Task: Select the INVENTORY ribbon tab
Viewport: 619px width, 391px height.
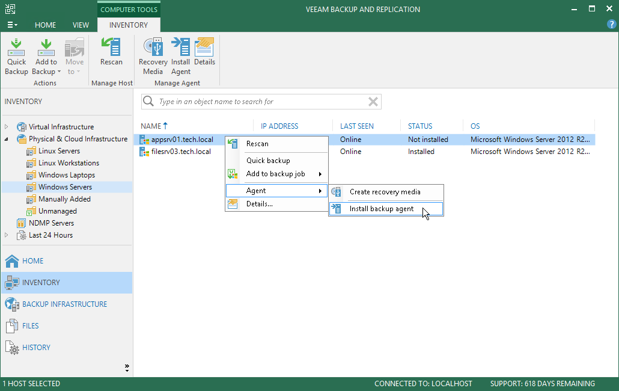Action: pos(128,25)
